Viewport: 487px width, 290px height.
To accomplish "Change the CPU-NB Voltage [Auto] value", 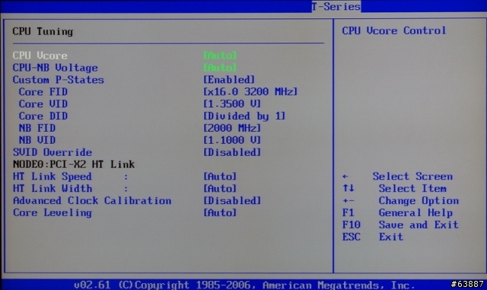I will click(220, 68).
